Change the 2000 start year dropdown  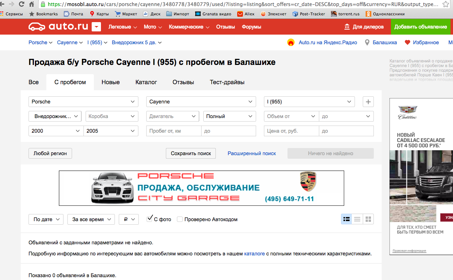56,131
